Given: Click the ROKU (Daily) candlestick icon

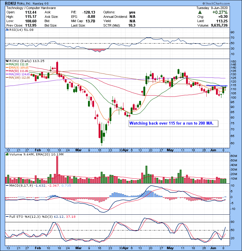Looking at the screenshot, I should tap(7, 61).
